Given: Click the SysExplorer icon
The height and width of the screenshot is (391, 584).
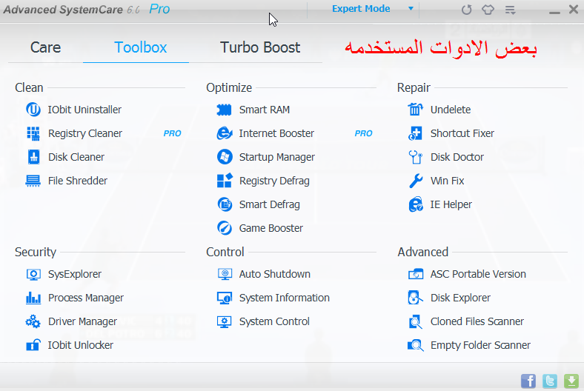Looking at the screenshot, I should pyautogui.click(x=33, y=275).
